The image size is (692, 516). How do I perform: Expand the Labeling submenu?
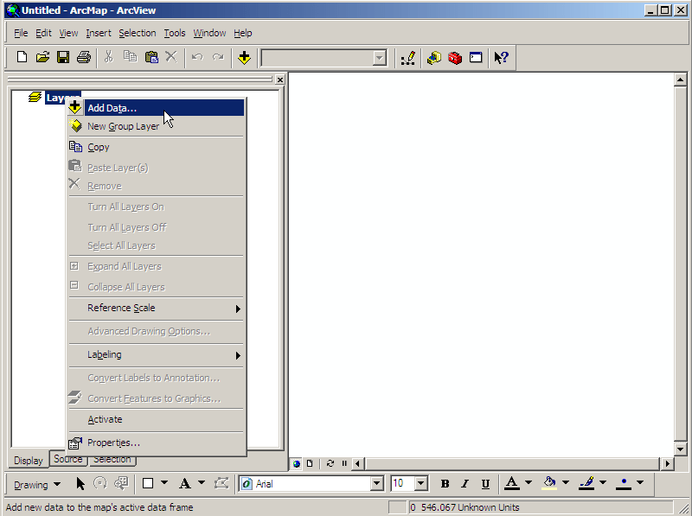[x=157, y=355]
